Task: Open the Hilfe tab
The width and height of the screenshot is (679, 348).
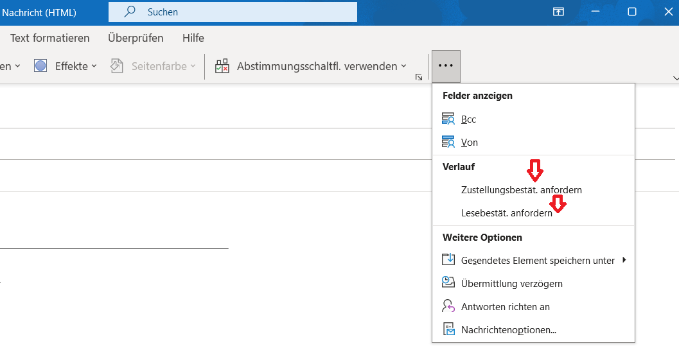Action: coord(193,38)
